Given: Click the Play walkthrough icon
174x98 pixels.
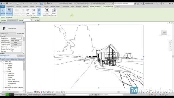Looking at the screenshot, I should 39,12.
